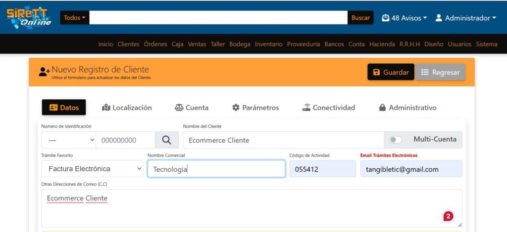507x232 pixels.
Task: Open the Clientes menu
Action: point(128,44)
